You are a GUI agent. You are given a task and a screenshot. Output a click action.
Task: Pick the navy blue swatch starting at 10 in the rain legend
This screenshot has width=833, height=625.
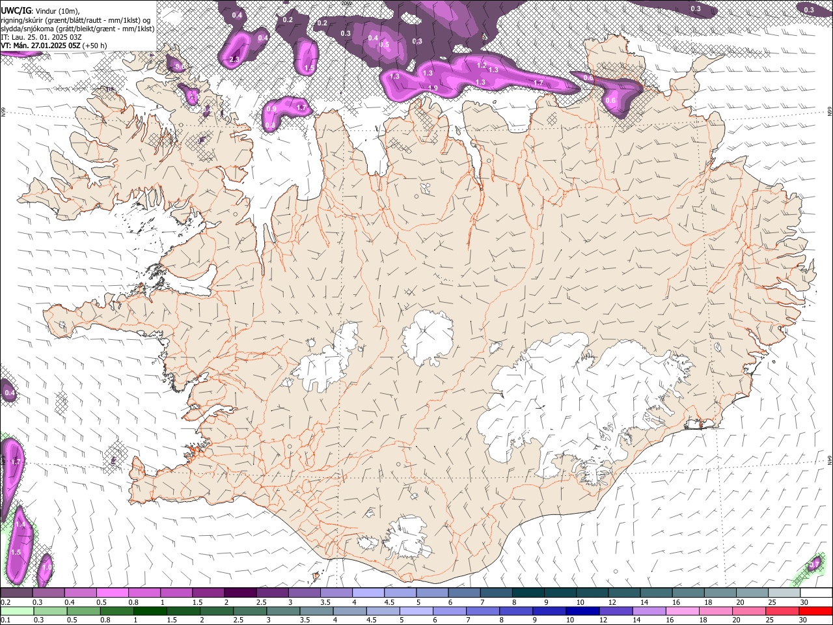581,611
